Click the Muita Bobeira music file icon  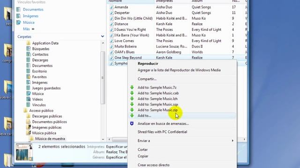(112, 47)
